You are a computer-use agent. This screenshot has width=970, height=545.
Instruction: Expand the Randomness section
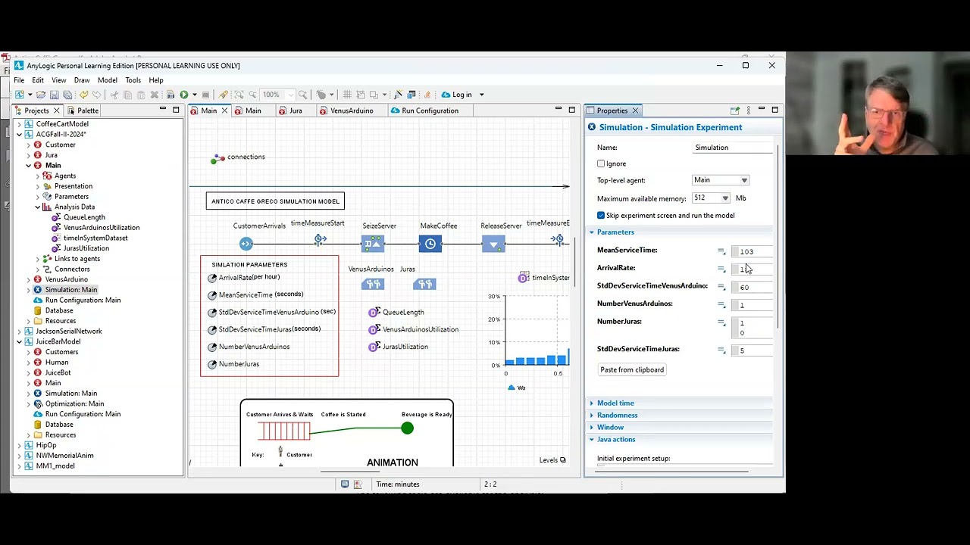point(592,416)
